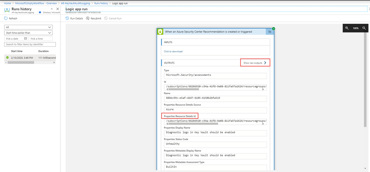The image size is (370, 172).
Task: Click the calendar icon in Pick a date
Action: (x=26, y=38)
